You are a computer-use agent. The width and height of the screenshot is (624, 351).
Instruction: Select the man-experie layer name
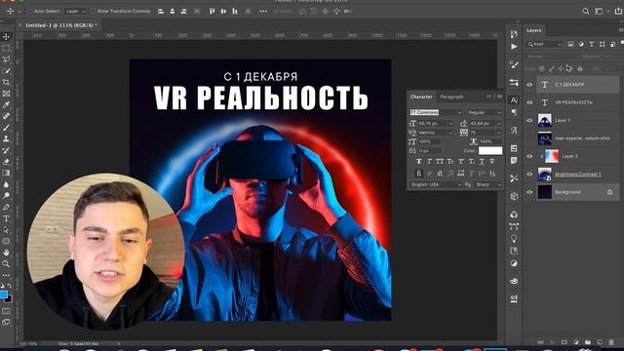point(582,138)
